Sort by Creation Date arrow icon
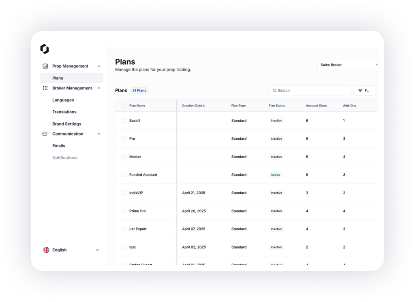This screenshot has height=302, width=415. pyautogui.click(x=204, y=106)
